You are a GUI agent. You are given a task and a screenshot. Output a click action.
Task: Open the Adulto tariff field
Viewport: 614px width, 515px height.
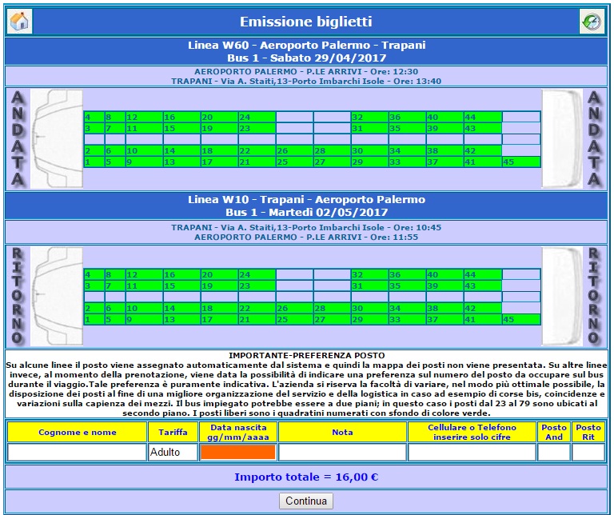coord(172,453)
